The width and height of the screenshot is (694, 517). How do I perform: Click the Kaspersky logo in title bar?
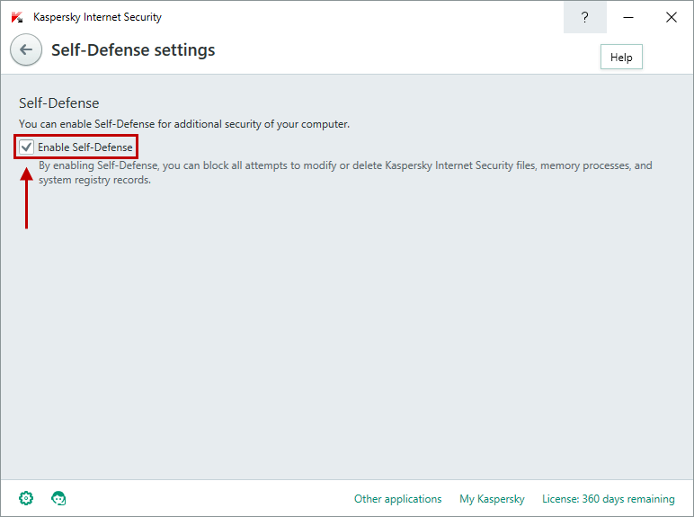[17, 17]
